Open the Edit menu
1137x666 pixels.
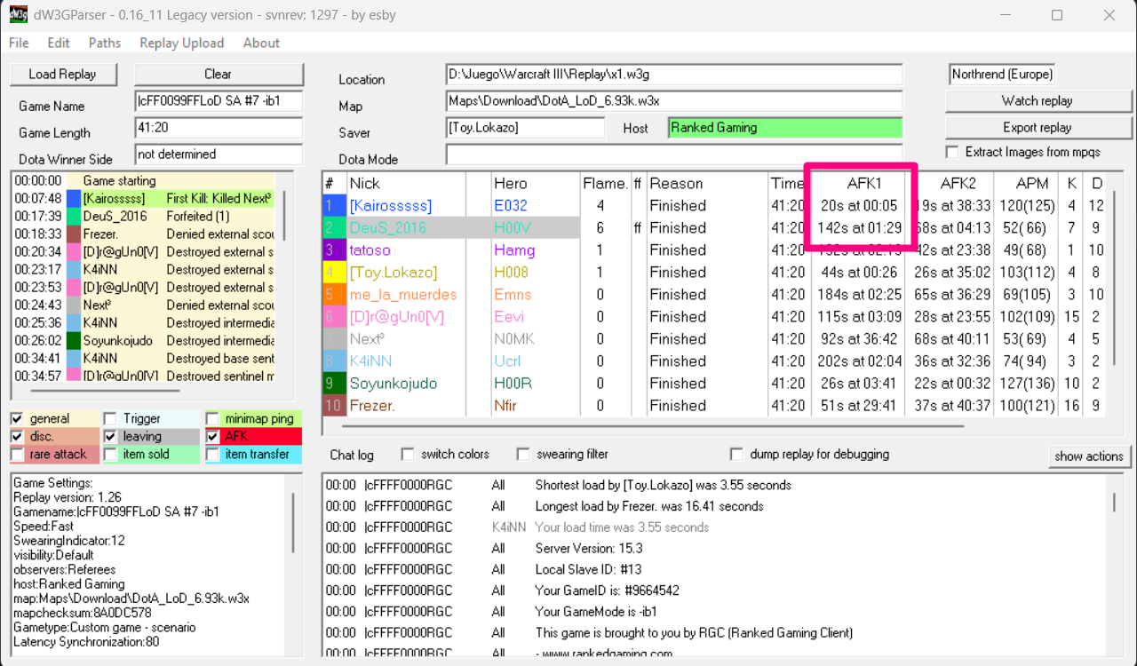[x=59, y=43]
